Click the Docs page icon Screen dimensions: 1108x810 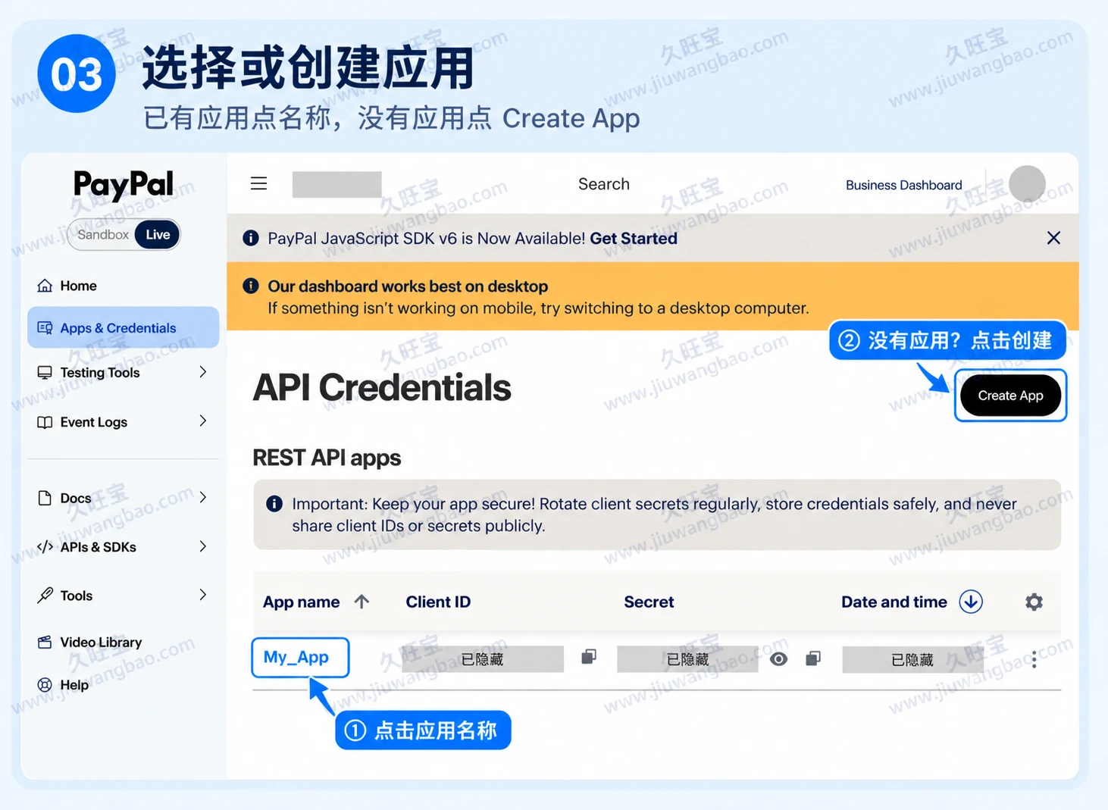click(x=45, y=498)
